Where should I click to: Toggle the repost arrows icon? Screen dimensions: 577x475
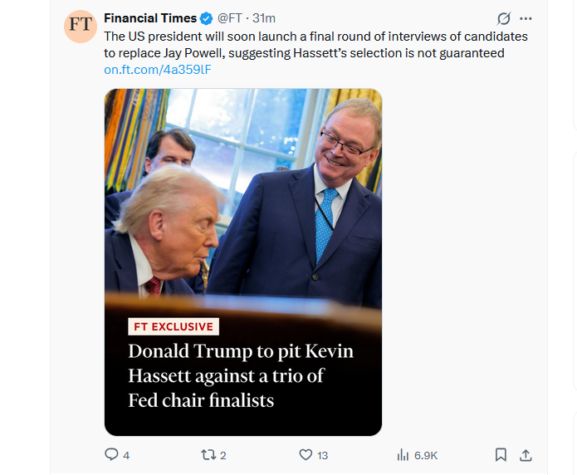[208, 454]
